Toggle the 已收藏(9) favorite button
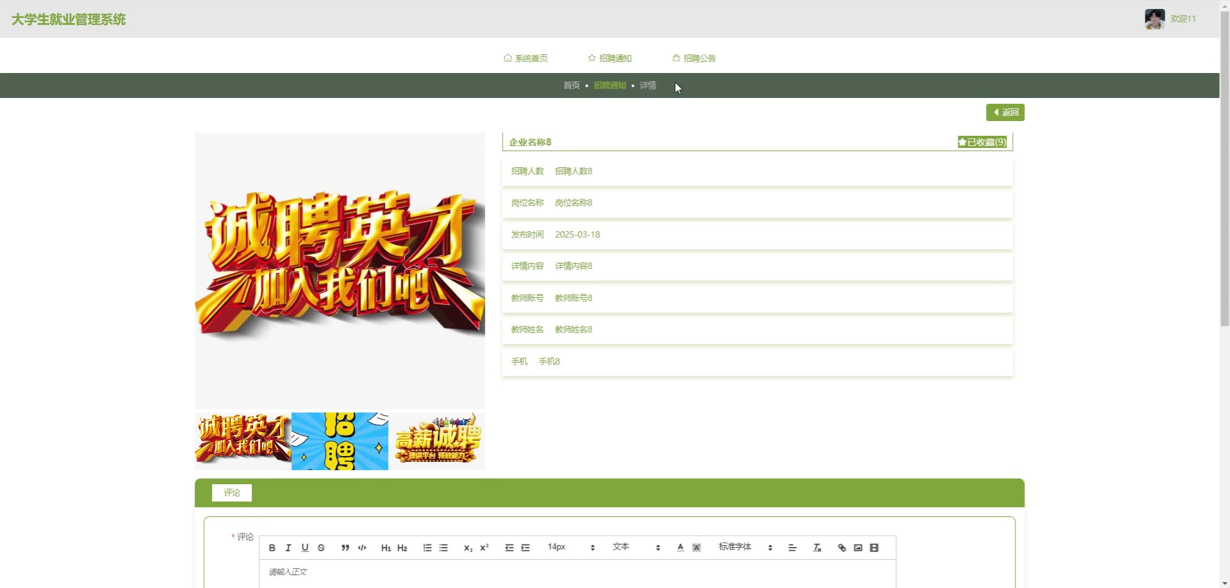Image resolution: width=1230 pixels, height=588 pixels. pyautogui.click(x=982, y=142)
